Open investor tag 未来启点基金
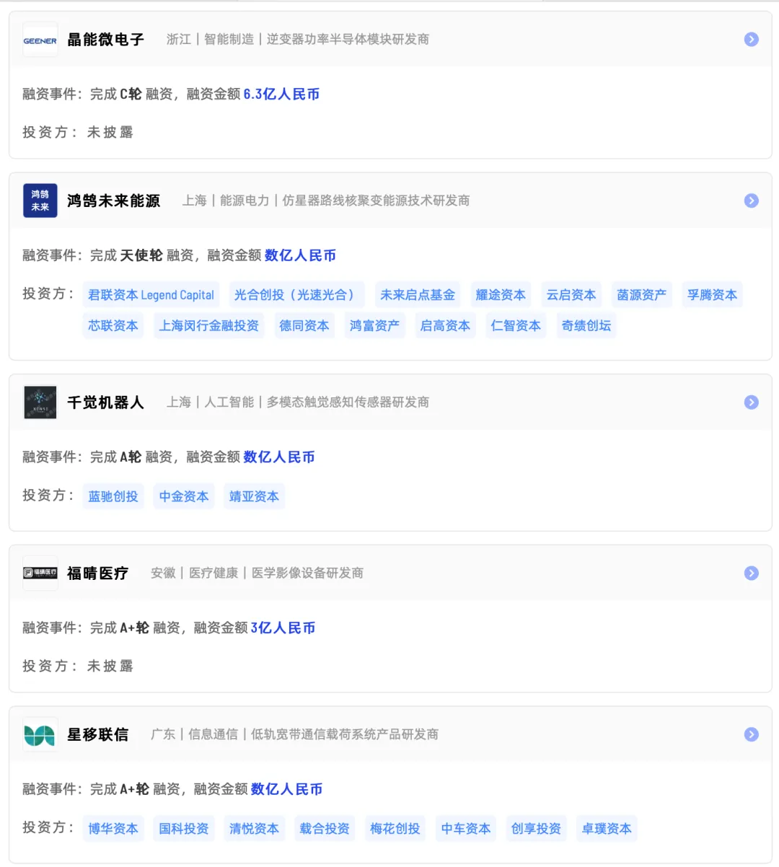 (x=418, y=295)
